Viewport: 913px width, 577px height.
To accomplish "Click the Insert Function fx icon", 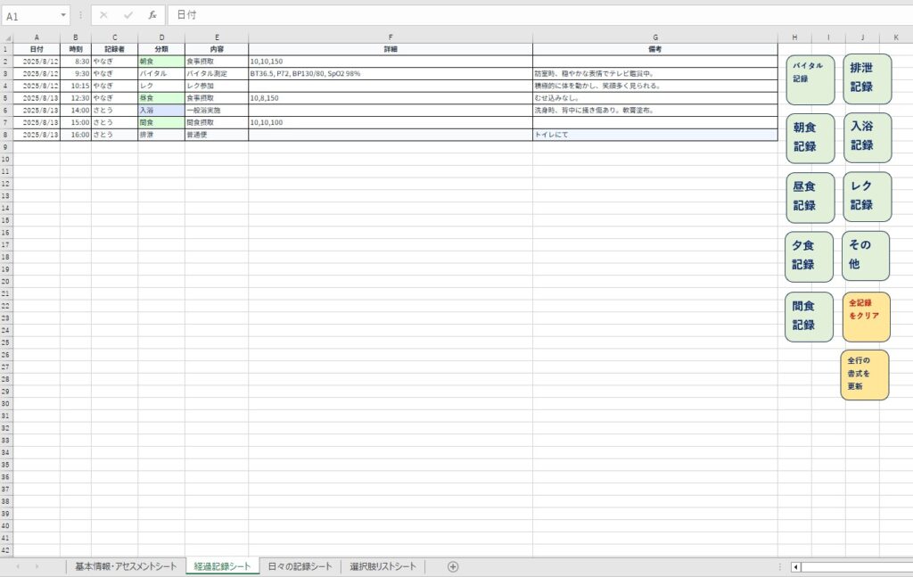I will (x=152, y=15).
